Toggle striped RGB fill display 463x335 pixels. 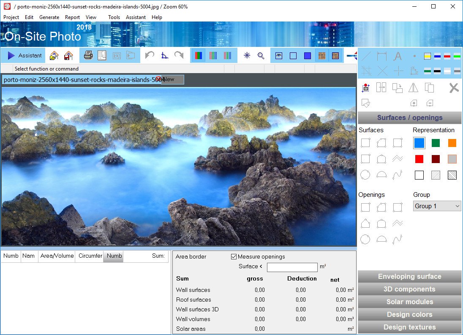[x=227, y=55]
